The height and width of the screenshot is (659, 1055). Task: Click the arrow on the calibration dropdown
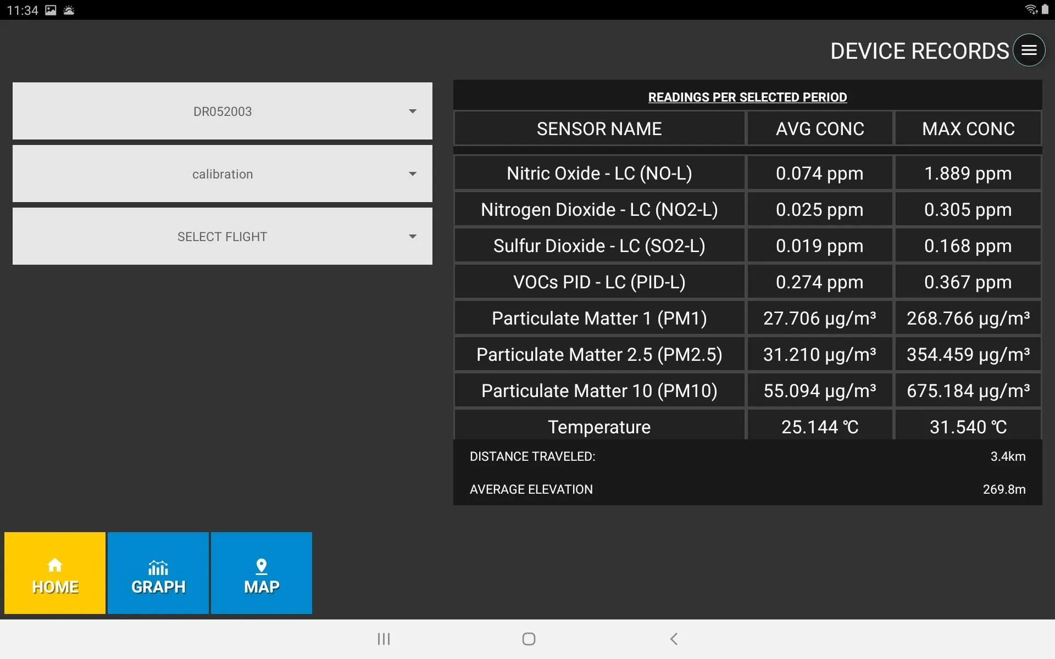(x=413, y=174)
